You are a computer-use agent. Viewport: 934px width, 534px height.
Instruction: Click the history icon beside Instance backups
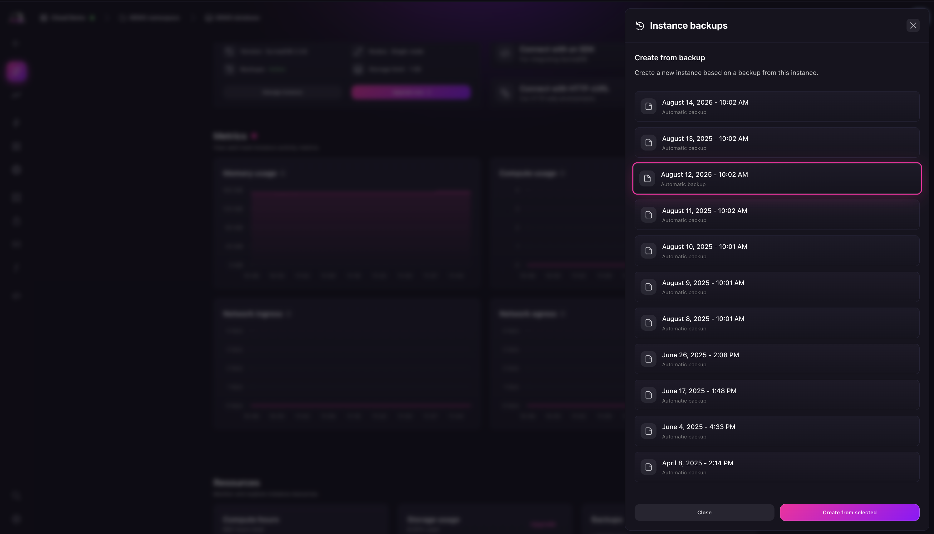(x=640, y=26)
